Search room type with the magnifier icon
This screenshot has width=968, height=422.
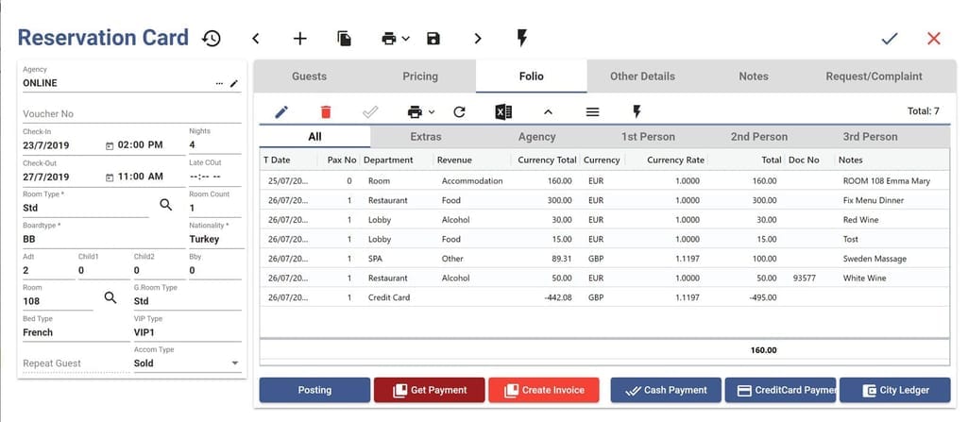[165, 204]
